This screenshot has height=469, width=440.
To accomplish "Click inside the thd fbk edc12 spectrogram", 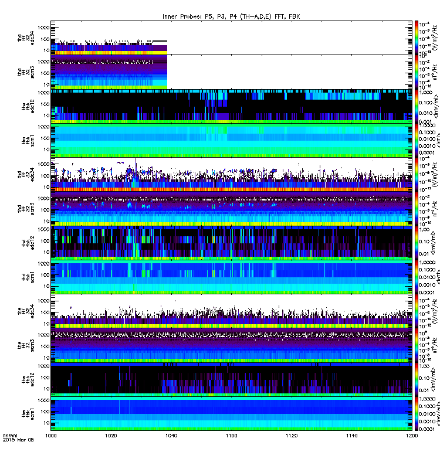I will click(231, 243).
